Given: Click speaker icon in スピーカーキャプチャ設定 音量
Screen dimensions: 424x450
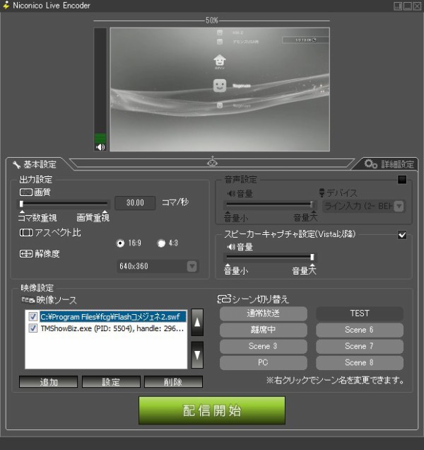Looking at the screenshot, I should [231, 247].
